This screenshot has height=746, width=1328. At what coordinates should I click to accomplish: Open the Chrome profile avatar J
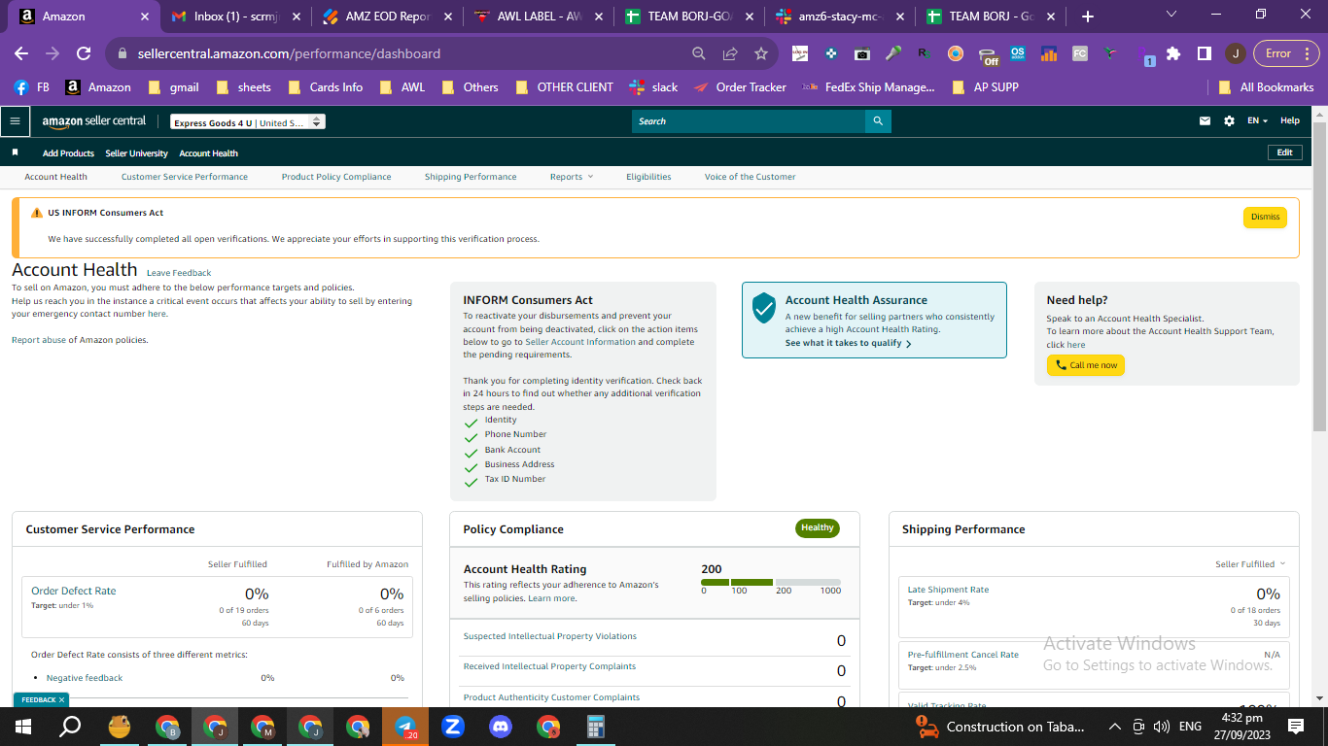[x=1235, y=53]
